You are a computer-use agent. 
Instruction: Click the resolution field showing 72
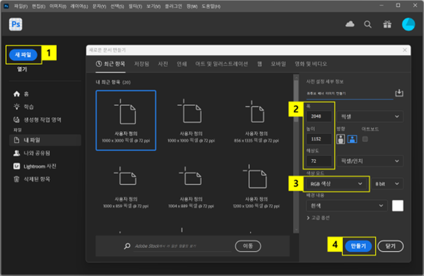click(x=319, y=161)
